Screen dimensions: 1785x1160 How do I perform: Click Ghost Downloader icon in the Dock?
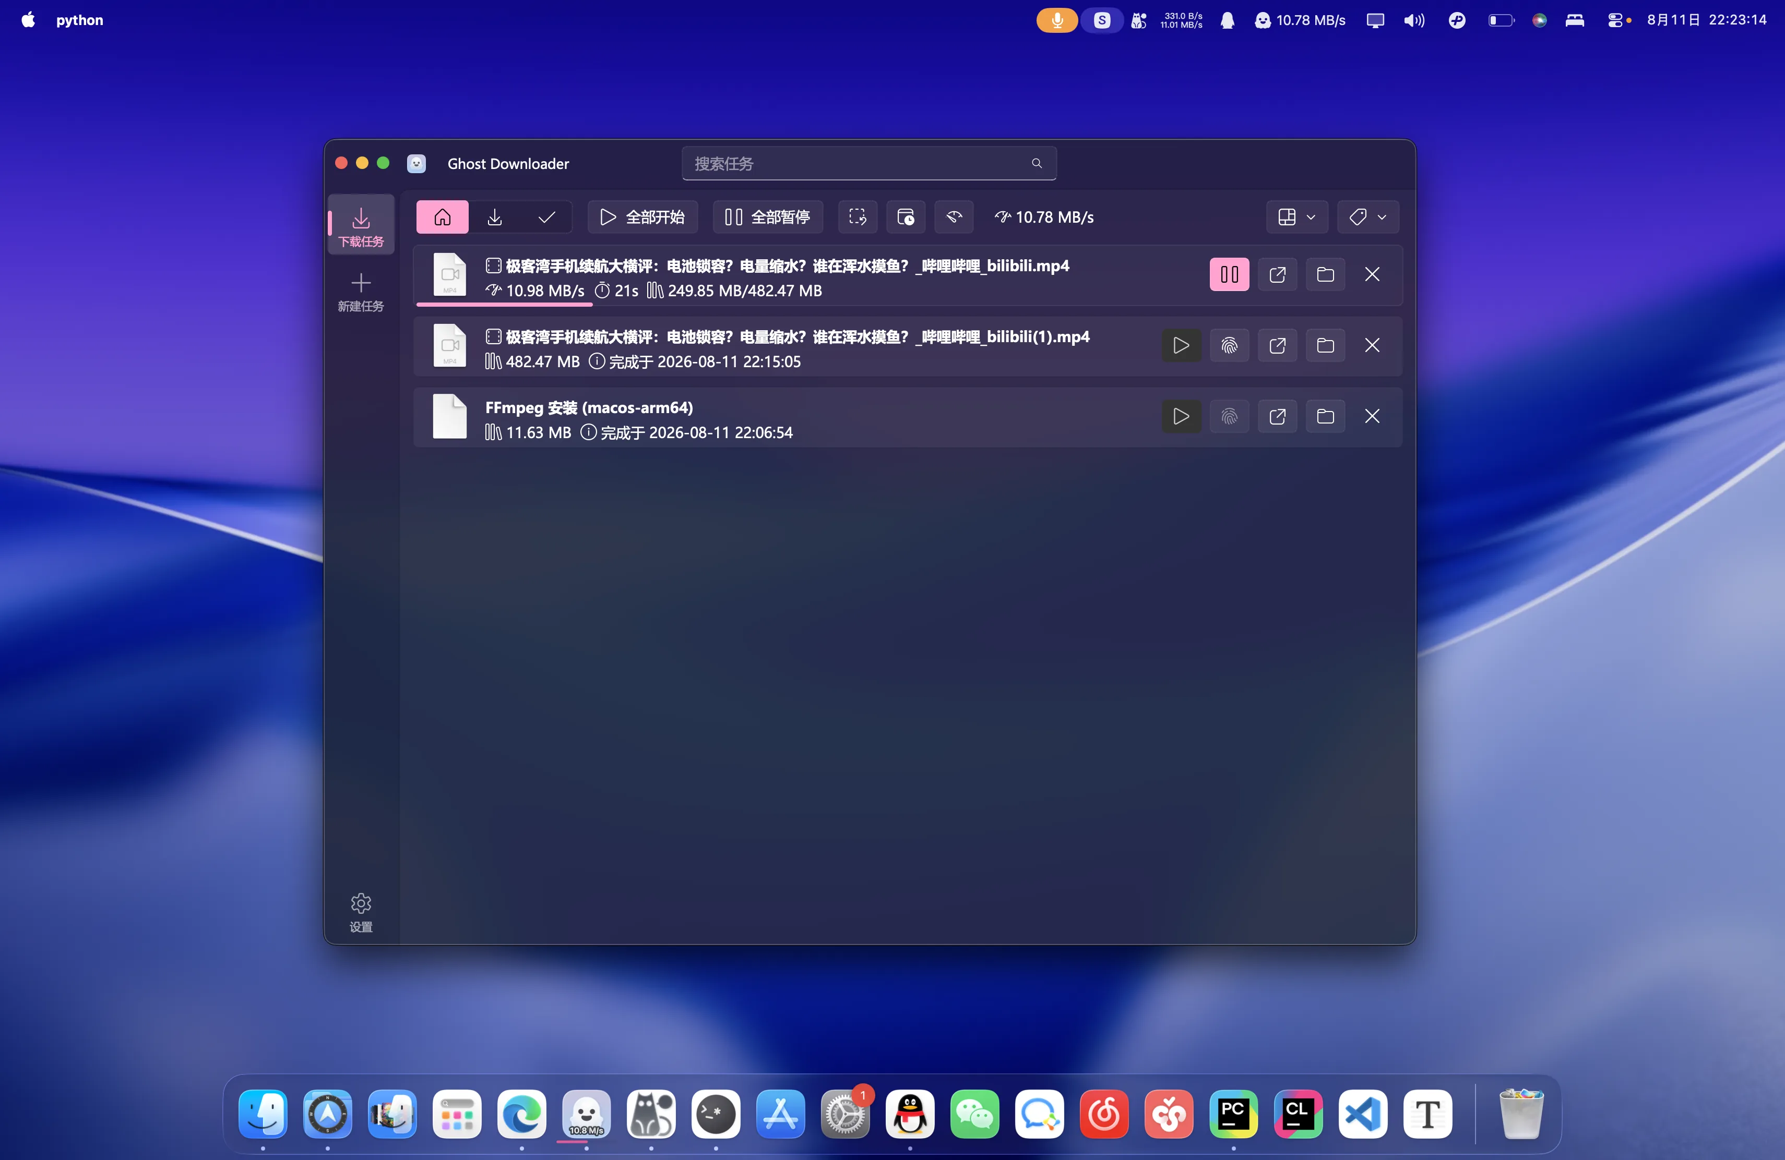point(586,1114)
